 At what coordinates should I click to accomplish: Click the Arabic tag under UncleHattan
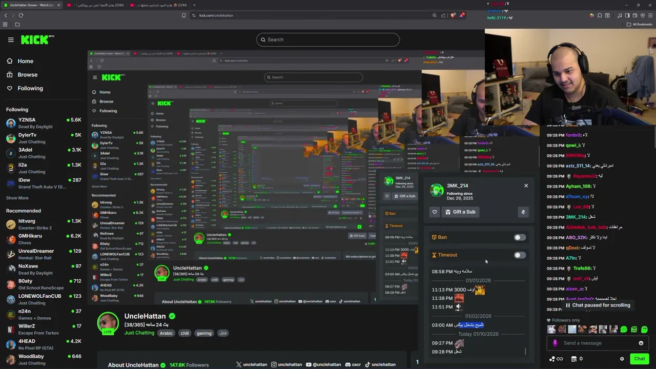tap(166, 333)
